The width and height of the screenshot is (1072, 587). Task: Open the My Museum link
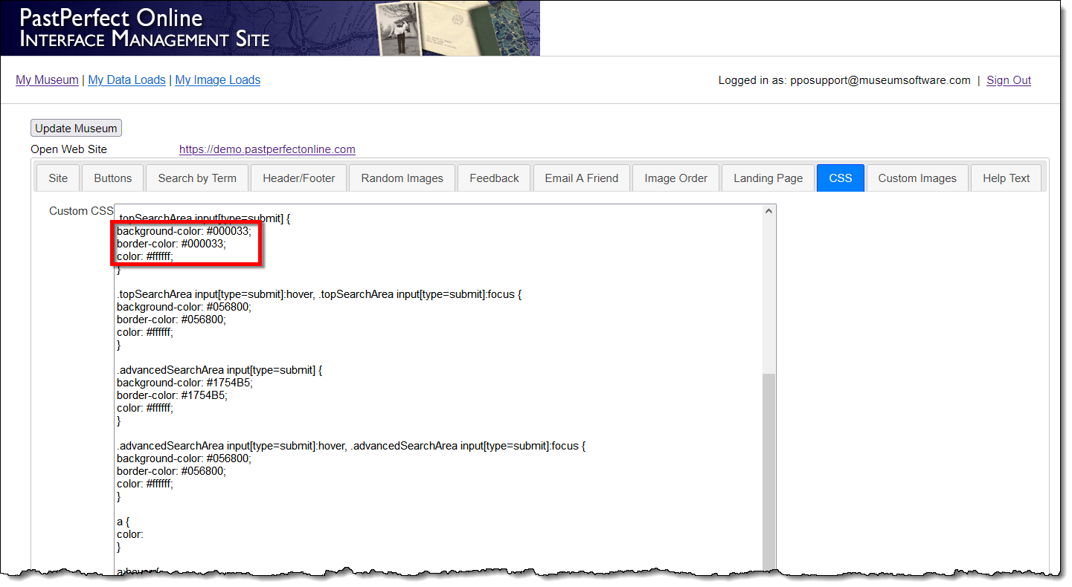tap(47, 80)
